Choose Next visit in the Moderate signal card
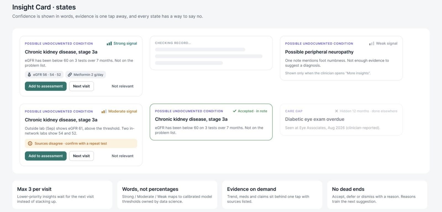This screenshot has height=212, width=442. point(81,156)
